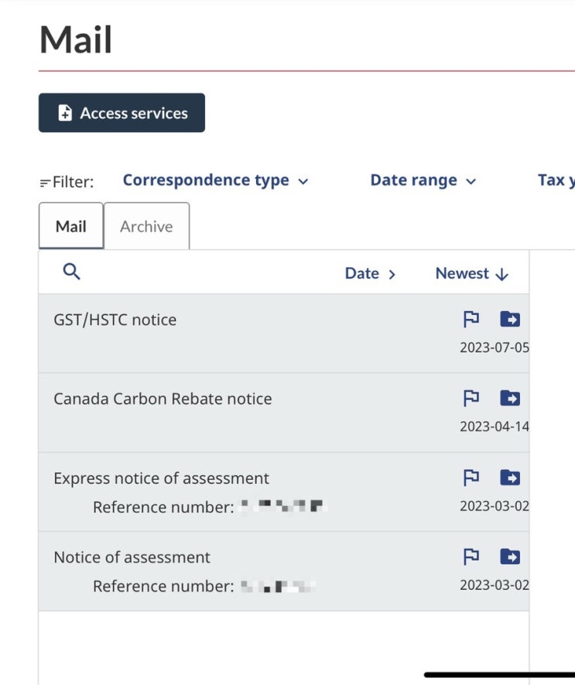This screenshot has height=685, width=575.
Task: Flag the Canada Carbon Rebate notice
Action: 471,398
